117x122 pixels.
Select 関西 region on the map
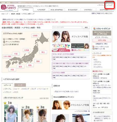[20, 67]
